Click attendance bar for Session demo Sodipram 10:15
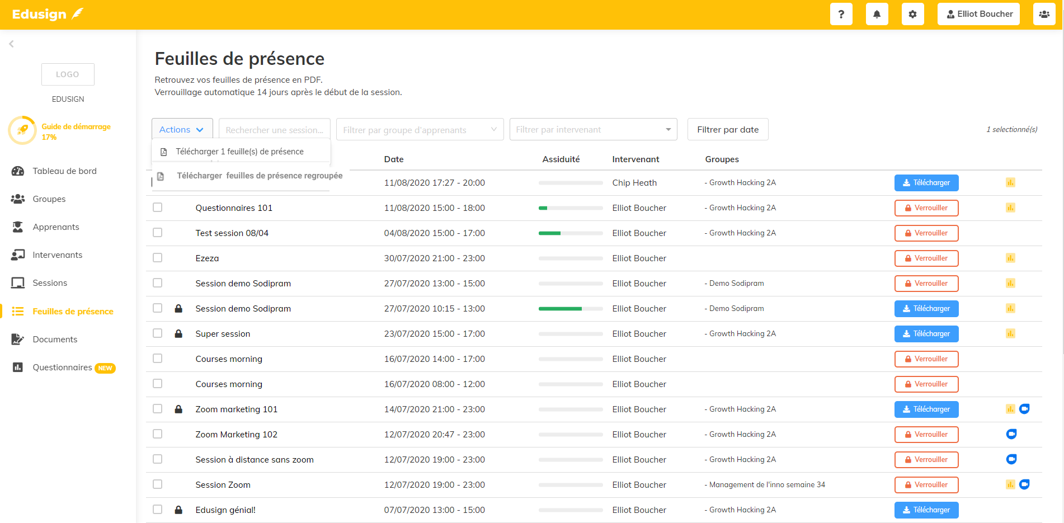1064x523 pixels. [571, 309]
